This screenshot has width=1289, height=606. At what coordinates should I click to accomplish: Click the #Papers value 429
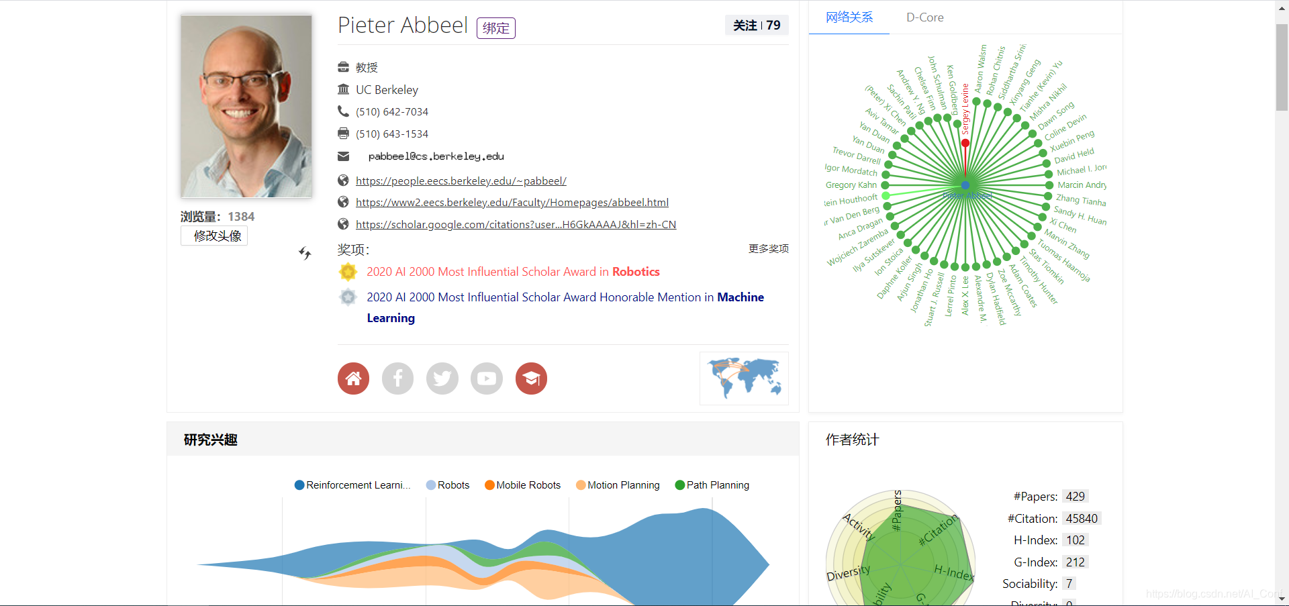click(1075, 497)
